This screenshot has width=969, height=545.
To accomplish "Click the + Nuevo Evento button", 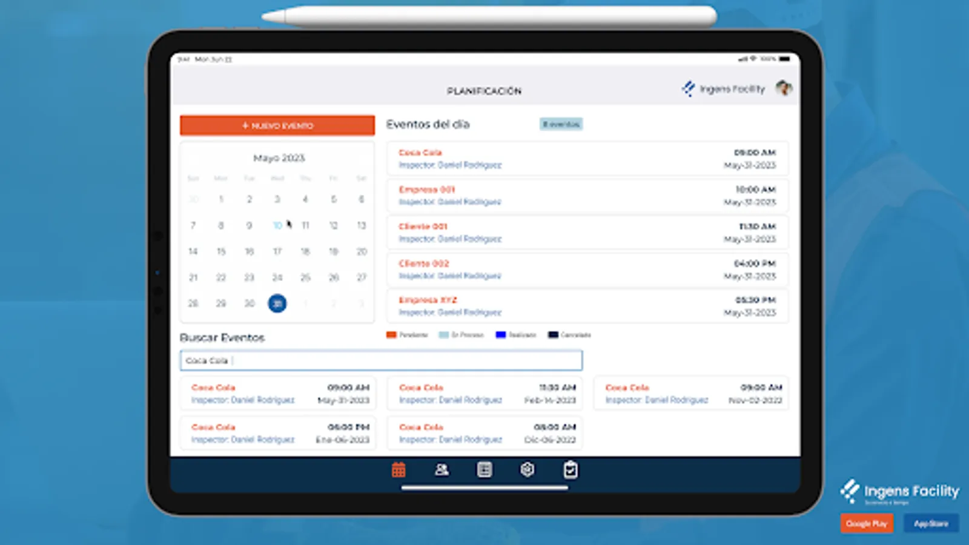I will (x=277, y=125).
